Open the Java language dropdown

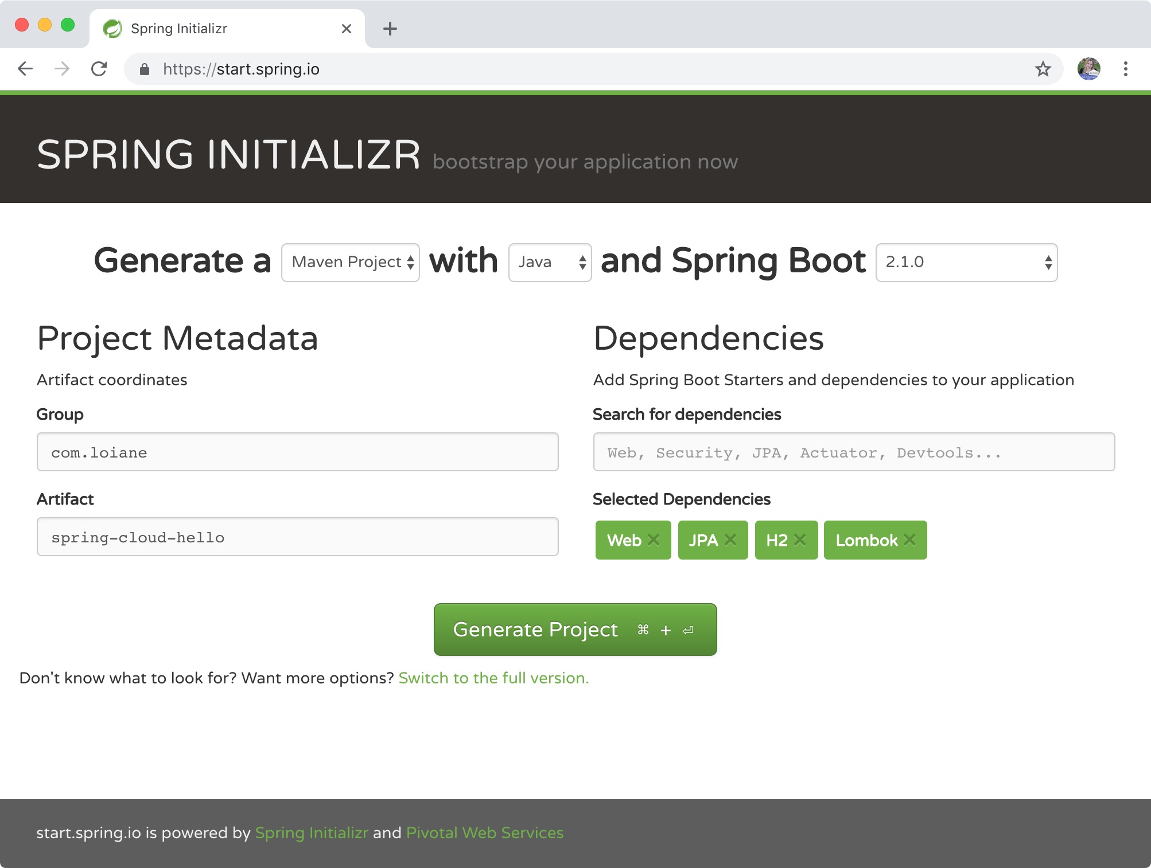[550, 263]
